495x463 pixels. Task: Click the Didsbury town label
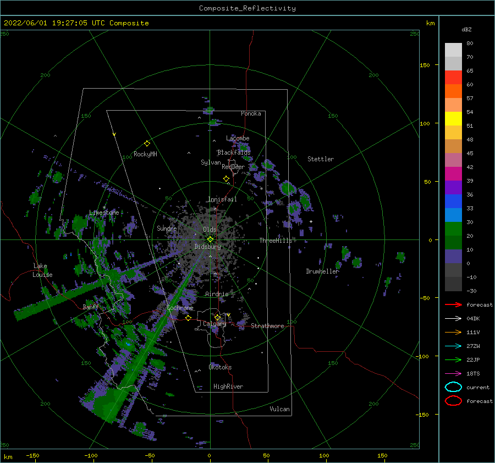(207, 247)
